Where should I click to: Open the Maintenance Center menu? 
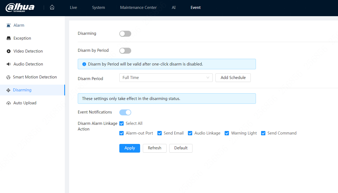(138, 7)
